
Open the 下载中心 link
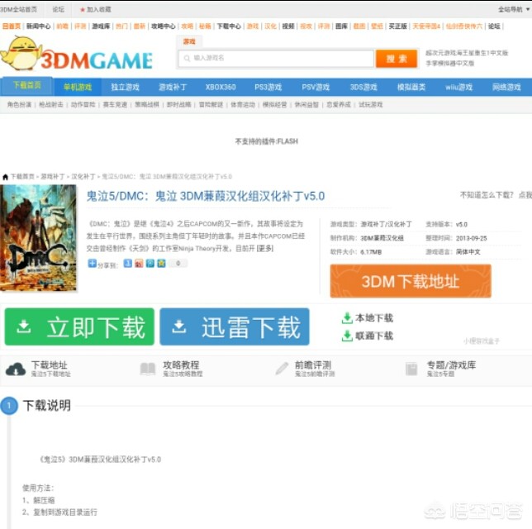tap(229, 26)
